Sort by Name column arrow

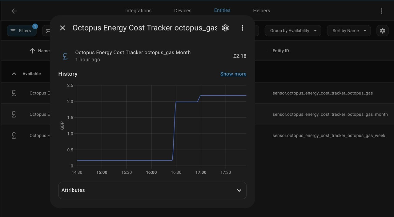click(x=32, y=51)
